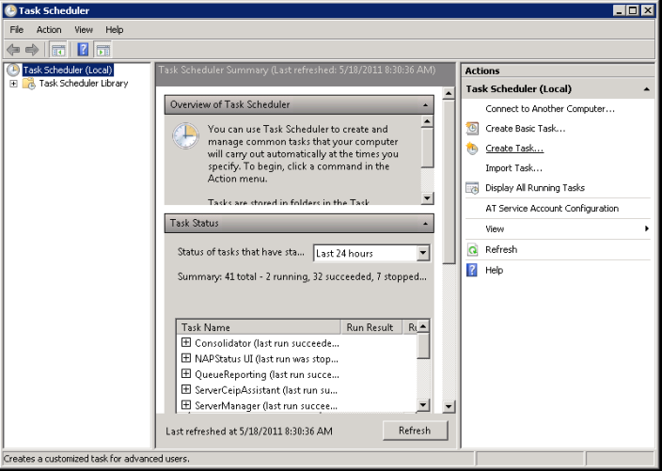Screen dimensions: 662x471
Task: Select Task Scheduler (Local) tree root
Action: pos(67,70)
